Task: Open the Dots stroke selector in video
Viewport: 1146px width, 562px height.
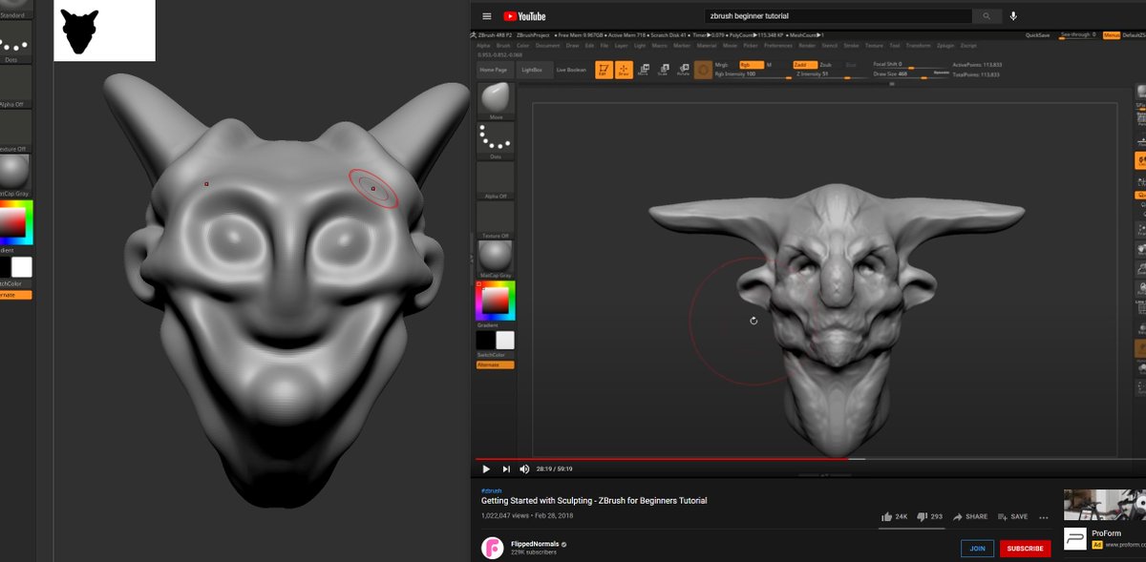Action: [x=495, y=140]
